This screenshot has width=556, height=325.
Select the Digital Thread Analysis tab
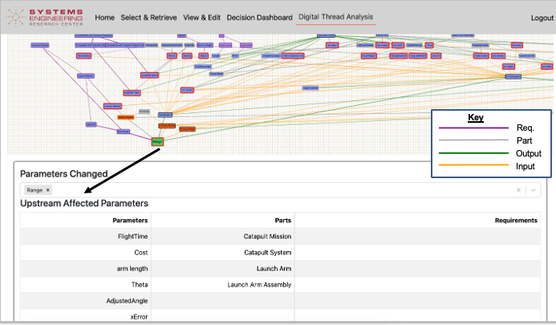tap(335, 17)
